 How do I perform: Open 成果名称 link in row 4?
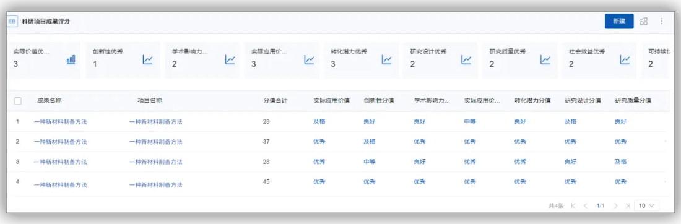coord(61,184)
